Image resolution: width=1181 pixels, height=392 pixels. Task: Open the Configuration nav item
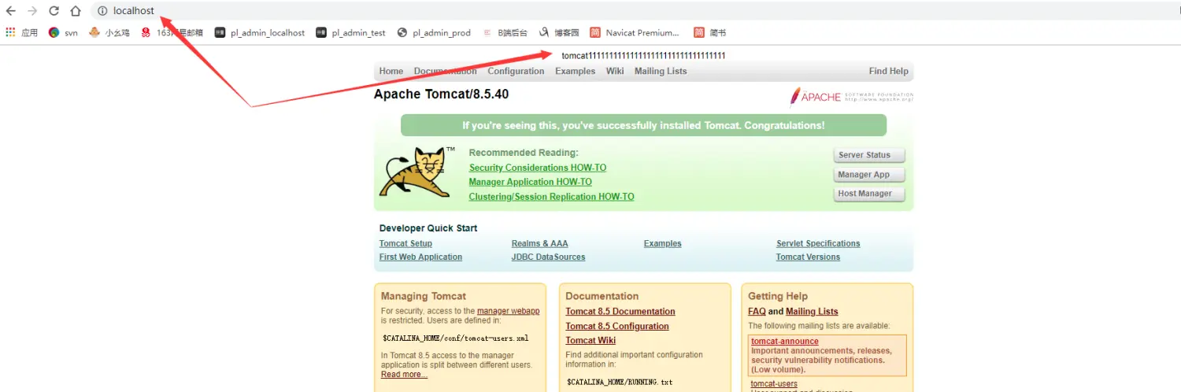(x=516, y=71)
